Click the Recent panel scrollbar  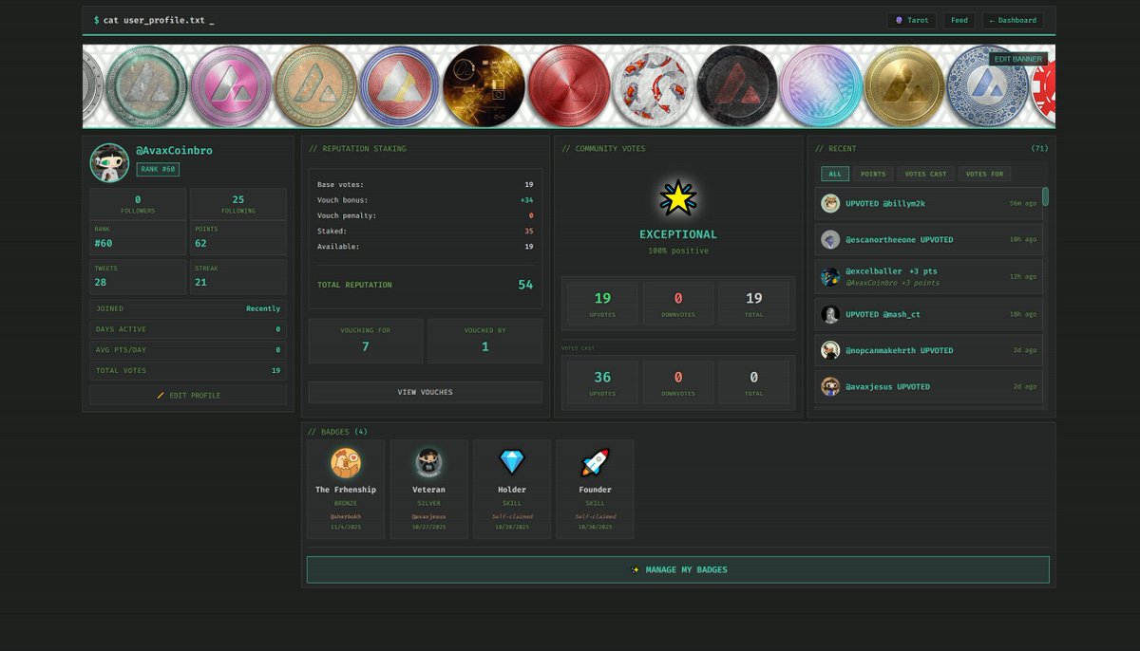1045,196
